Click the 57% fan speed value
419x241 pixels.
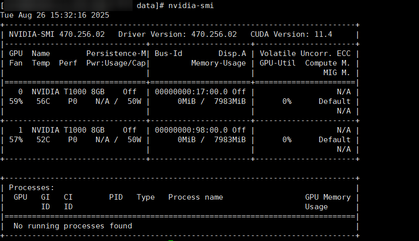[16, 140]
